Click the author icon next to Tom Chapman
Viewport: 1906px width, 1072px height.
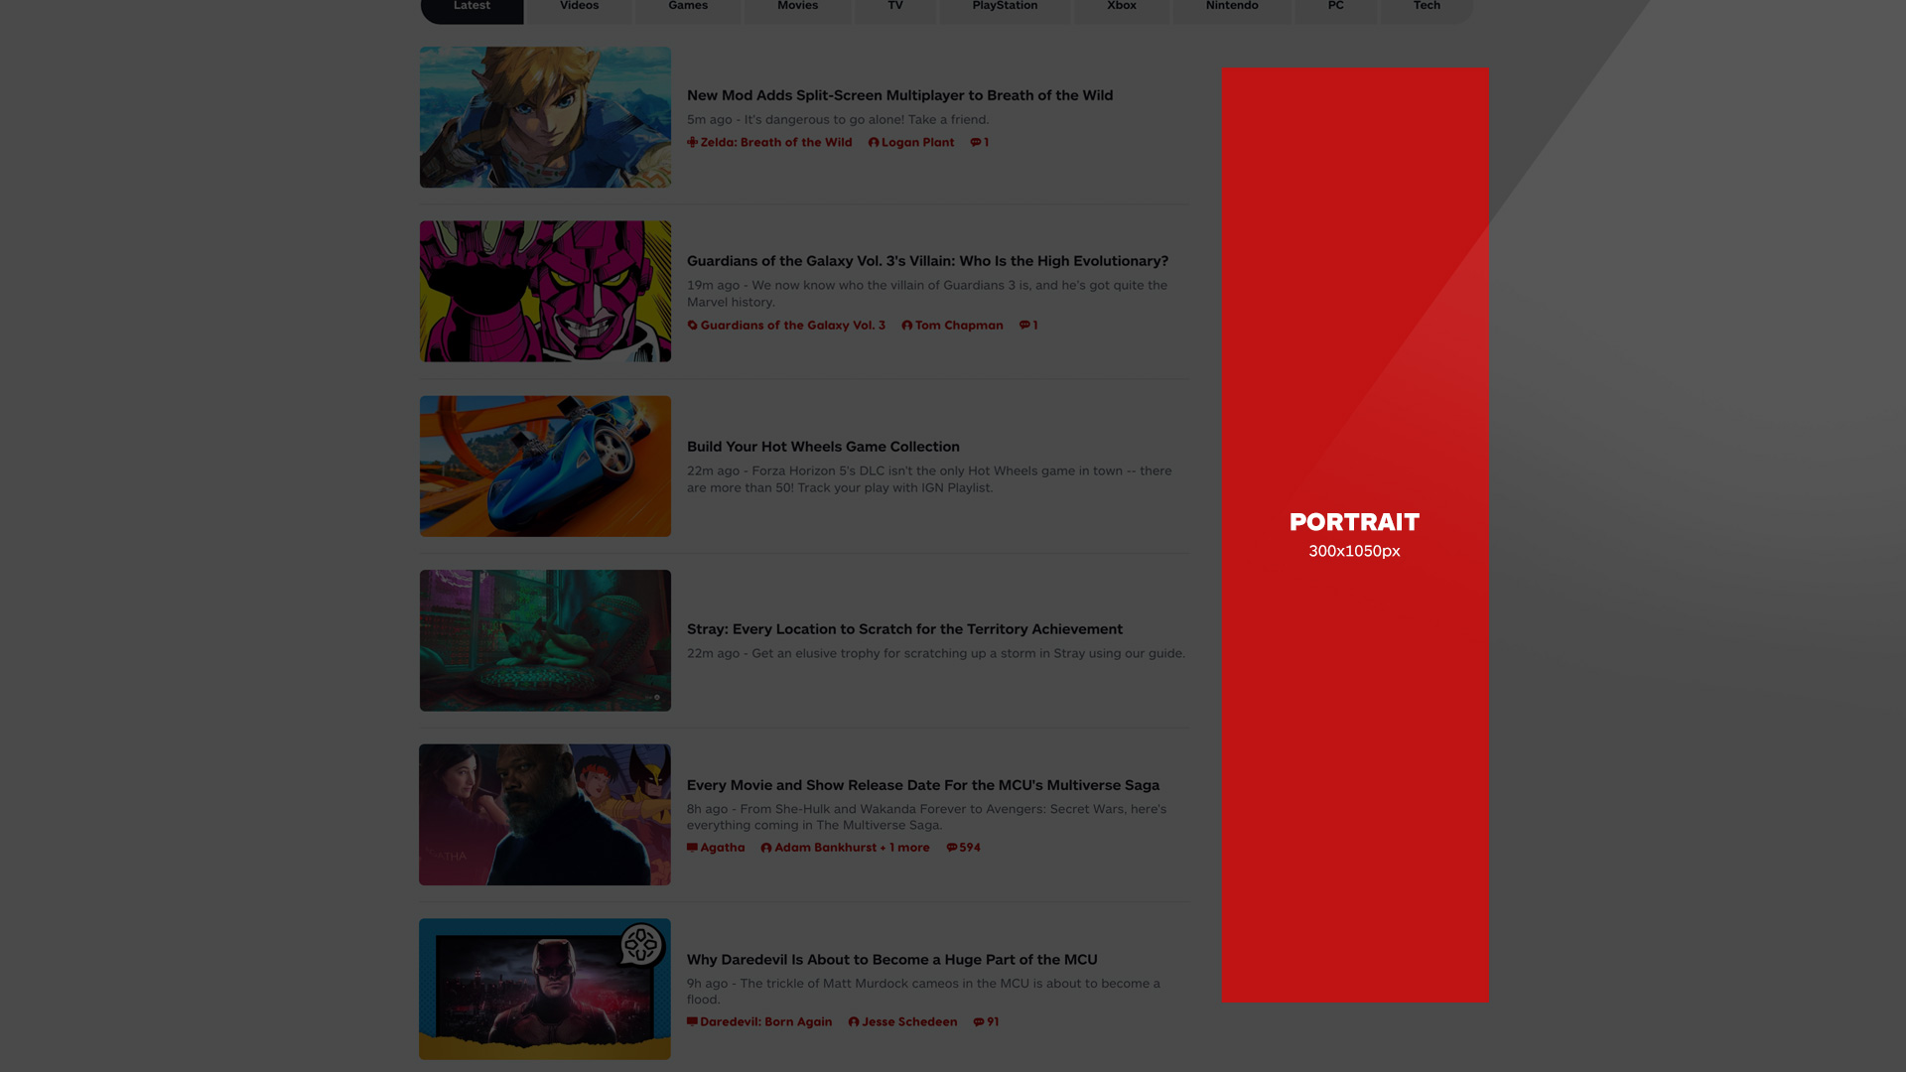click(x=905, y=325)
